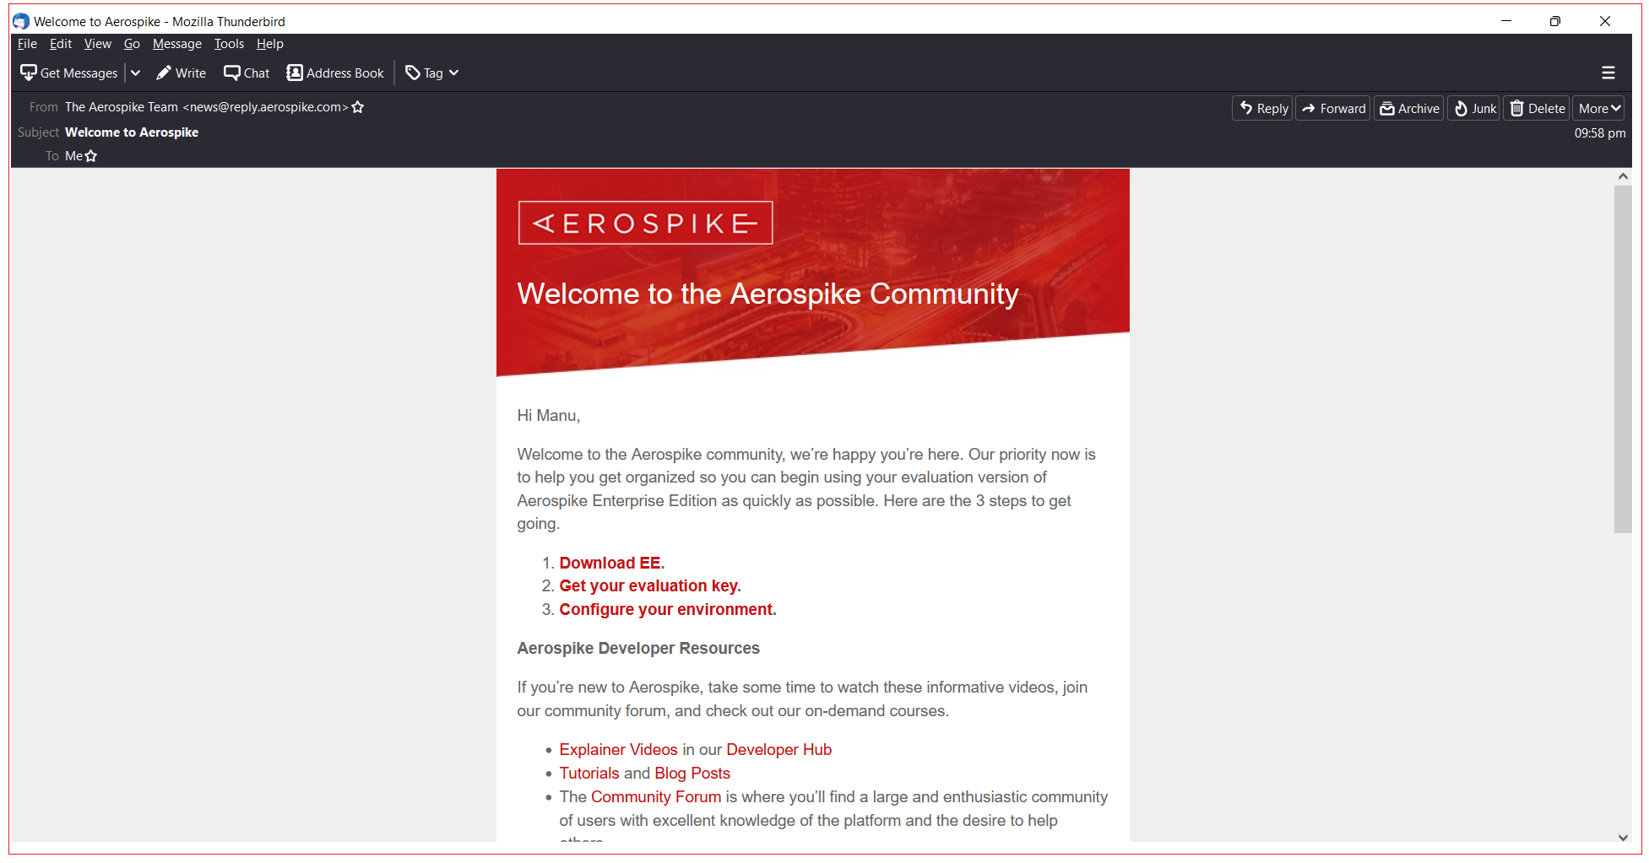The width and height of the screenshot is (1649, 863).
Task: Click the Thunderbird icon in the title bar
Action: click(x=21, y=21)
